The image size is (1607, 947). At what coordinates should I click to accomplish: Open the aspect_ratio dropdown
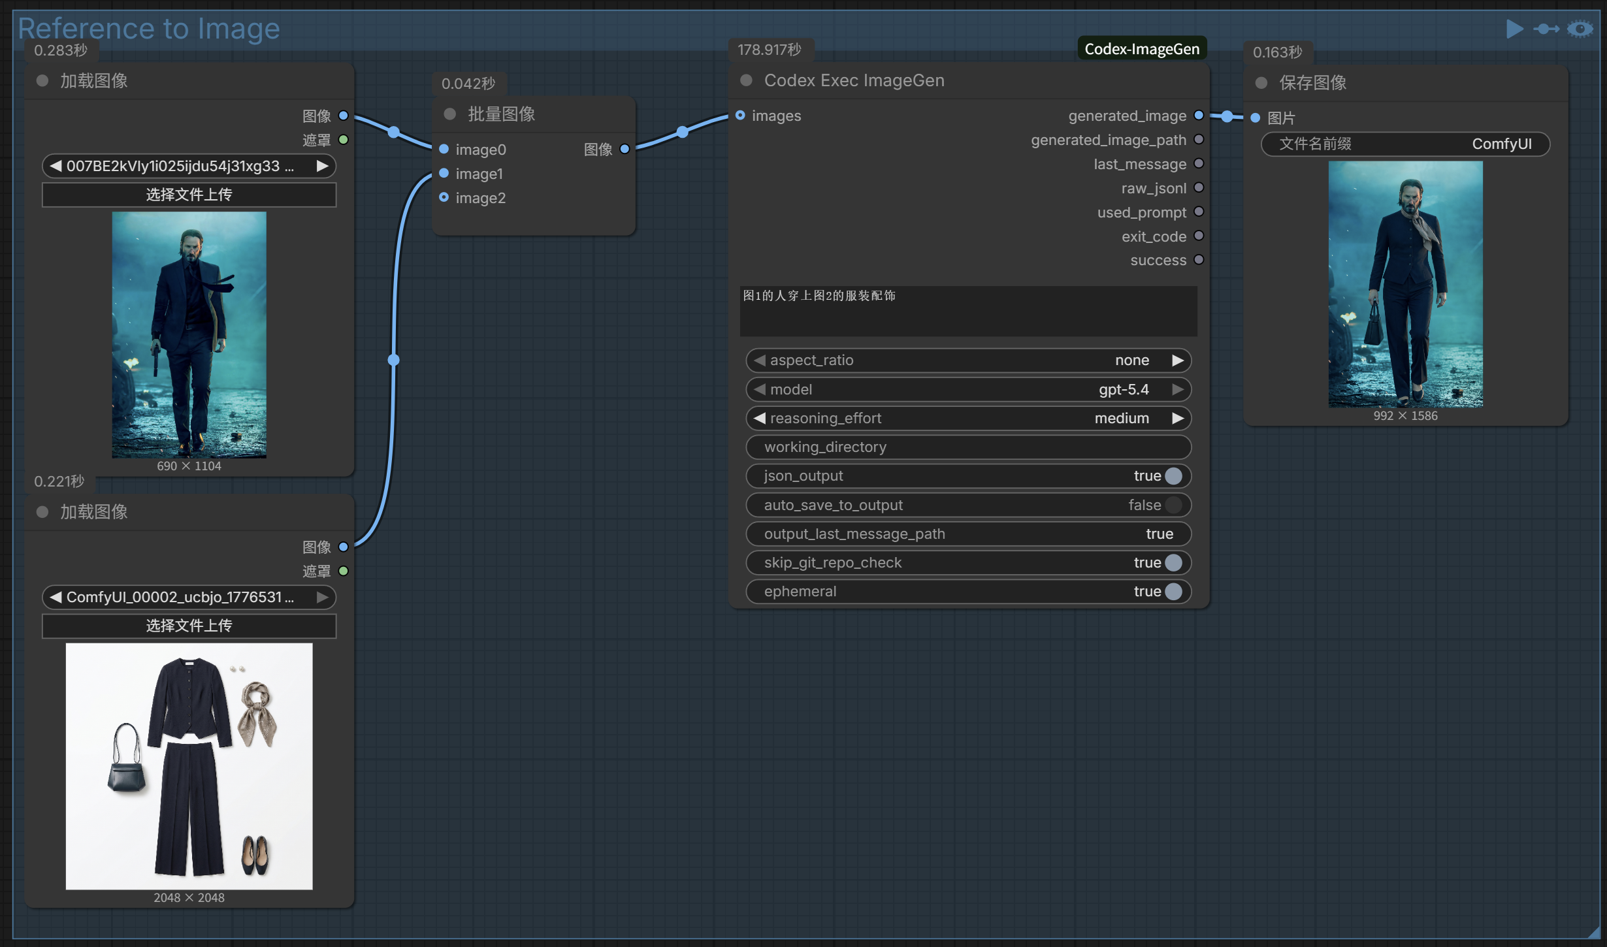(968, 361)
